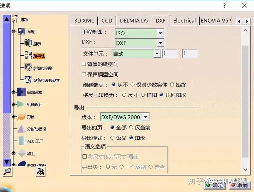Select 设备和虚拟现实 hand icon

coord(28,79)
